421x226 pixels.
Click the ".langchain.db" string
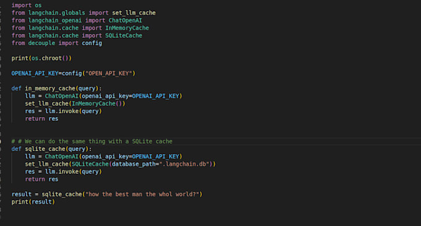tap(184, 164)
